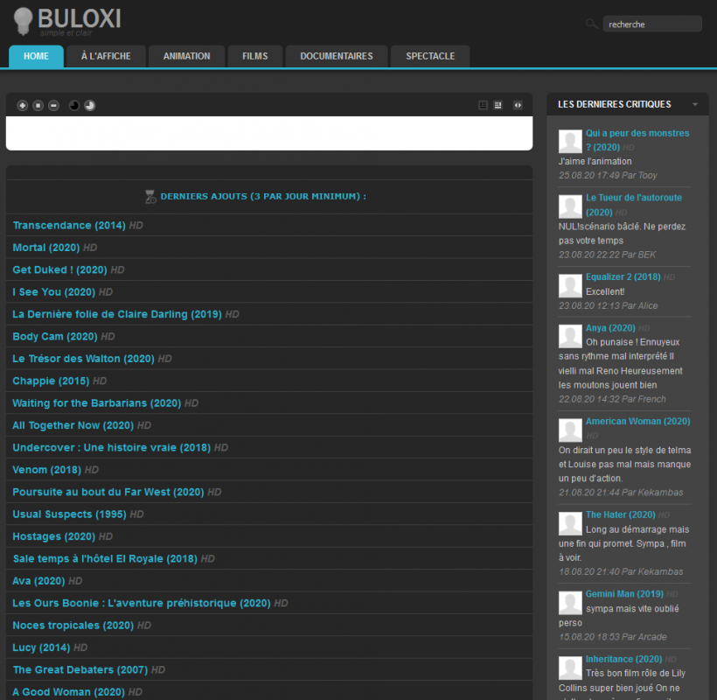Click the plus (increase) round icon
Viewport: 717px width, 700px height.
23,106
